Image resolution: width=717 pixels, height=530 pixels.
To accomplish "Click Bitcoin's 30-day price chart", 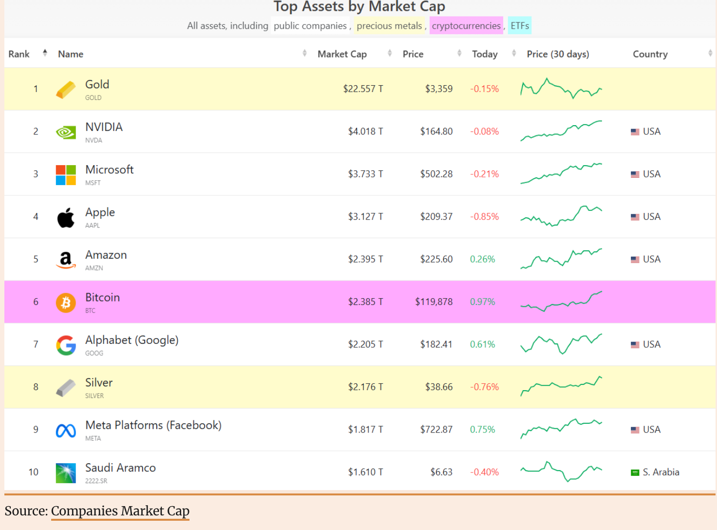I will coord(561,302).
